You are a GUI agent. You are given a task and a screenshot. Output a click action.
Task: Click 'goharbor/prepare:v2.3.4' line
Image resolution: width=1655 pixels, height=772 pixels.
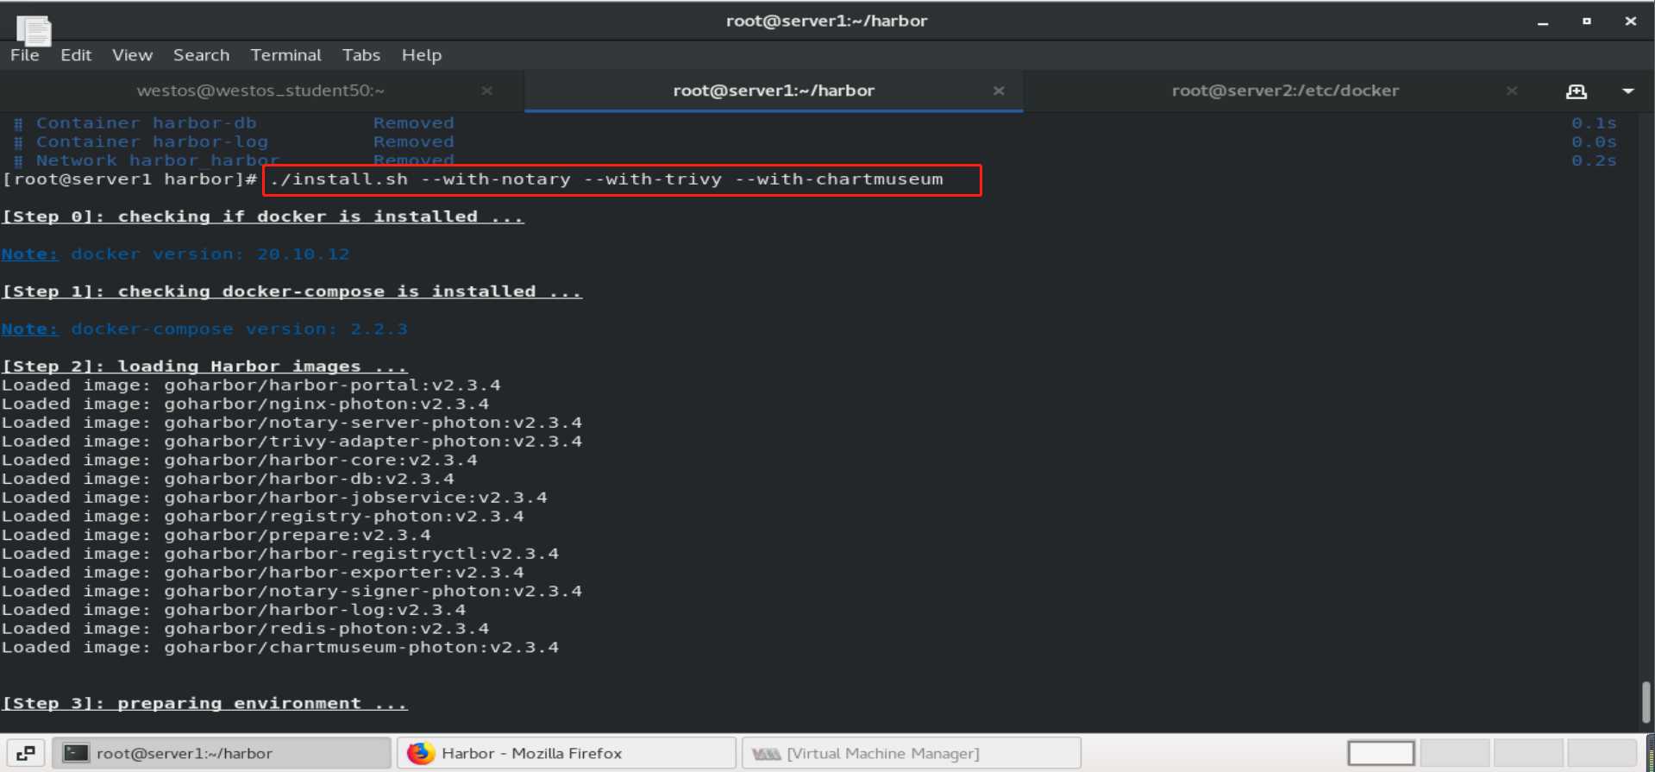tap(216, 535)
